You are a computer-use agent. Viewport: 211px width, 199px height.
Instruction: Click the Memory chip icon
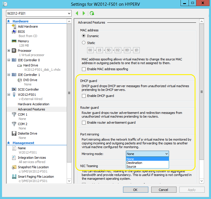(x=14, y=41)
